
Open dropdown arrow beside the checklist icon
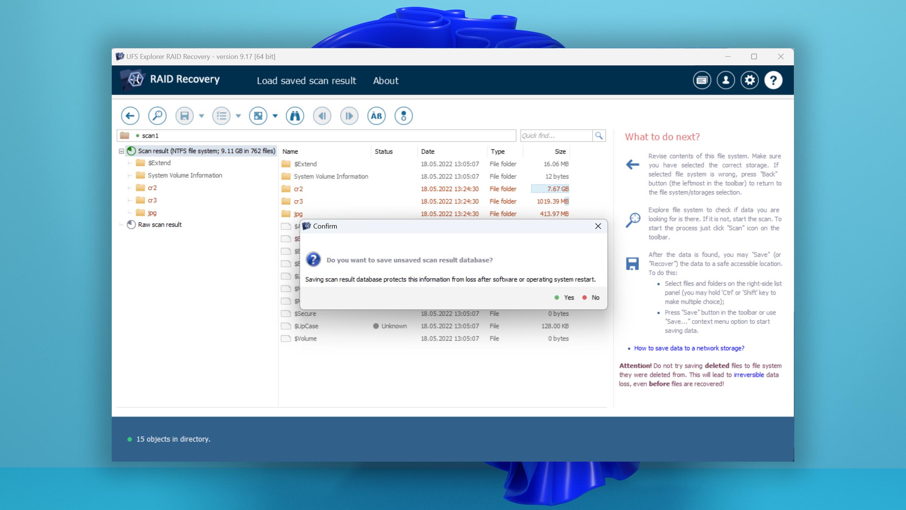(238, 116)
